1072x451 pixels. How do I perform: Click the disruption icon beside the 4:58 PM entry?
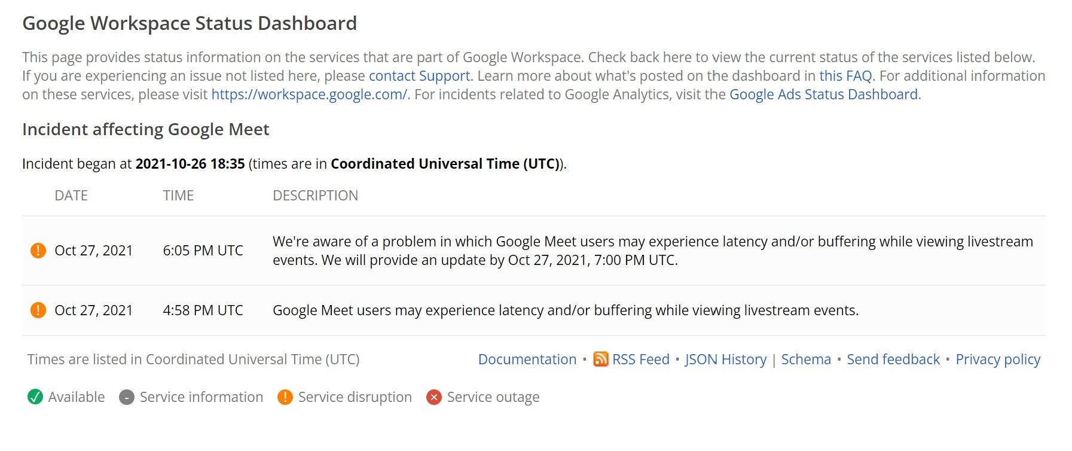point(37,310)
